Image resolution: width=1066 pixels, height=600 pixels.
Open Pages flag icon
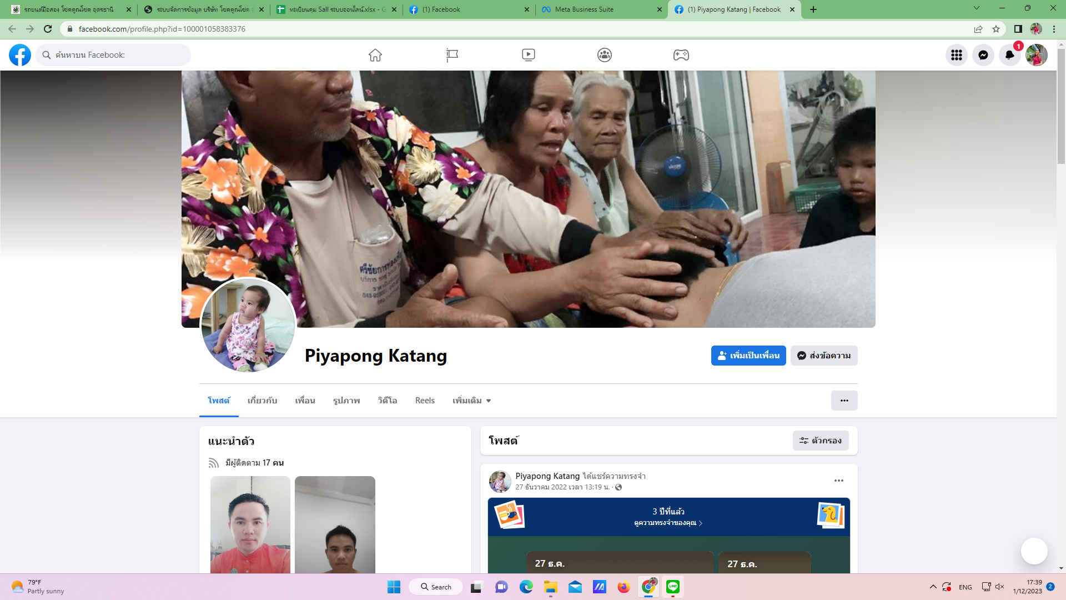(x=452, y=55)
